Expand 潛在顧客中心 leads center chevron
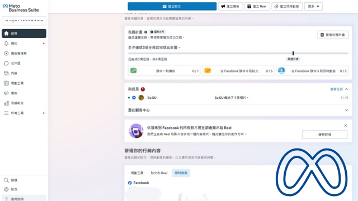Screen dimensions: 358x201 point(346,110)
